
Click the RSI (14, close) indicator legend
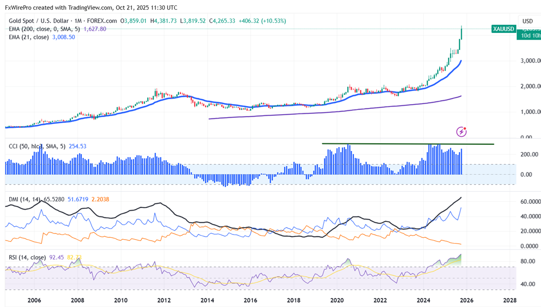click(27, 258)
